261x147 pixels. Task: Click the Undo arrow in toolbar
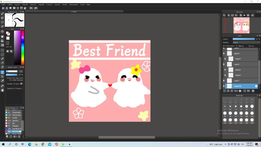pyautogui.click(x=31, y=8)
